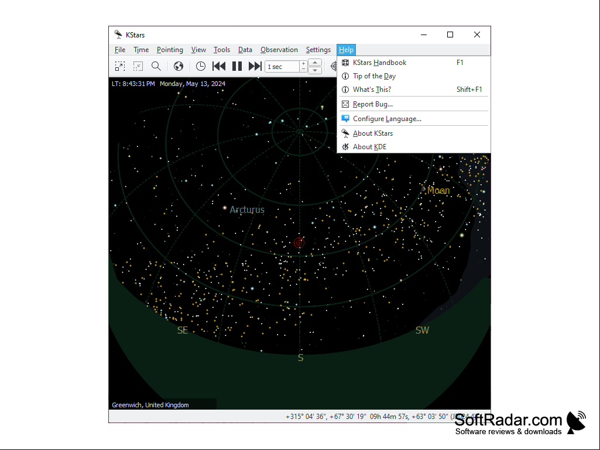Viewport: 600px width, 450px height.
Task: Click the date text Monday, May 13, 2024
Action: (x=193, y=84)
